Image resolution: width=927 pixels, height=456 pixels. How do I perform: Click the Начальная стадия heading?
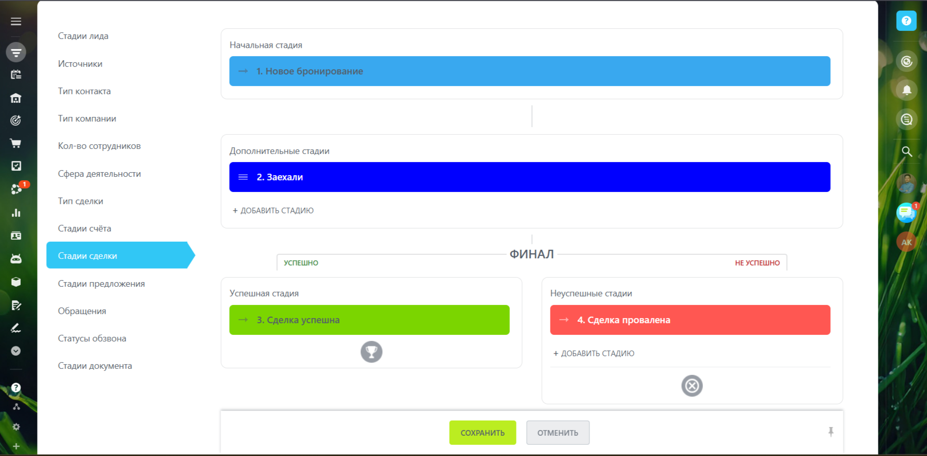(x=266, y=45)
